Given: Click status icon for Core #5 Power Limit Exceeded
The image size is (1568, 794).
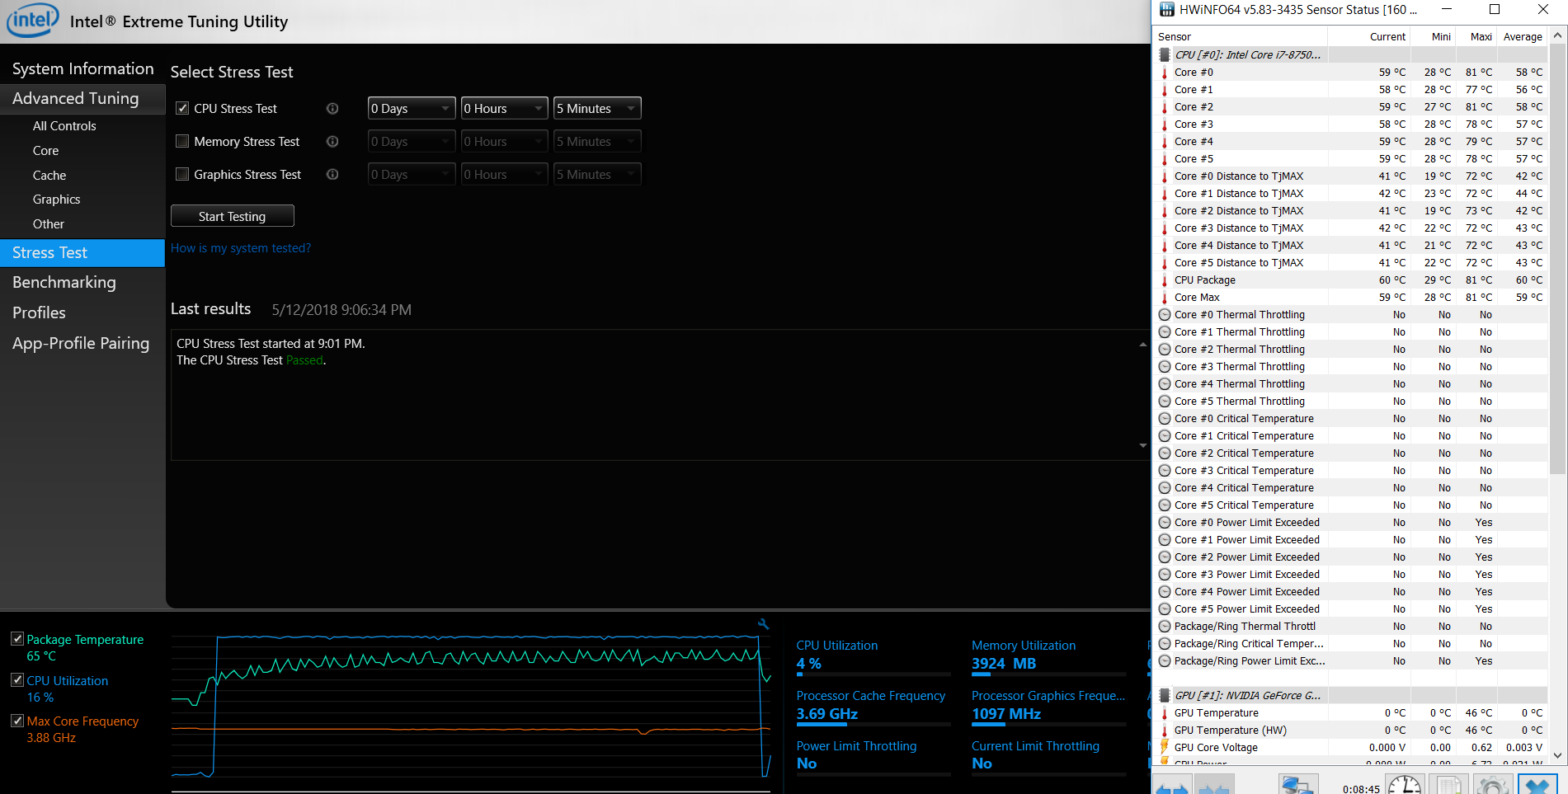Looking at the screenshot, I should pyautogui.click(x=1165, y=609).
